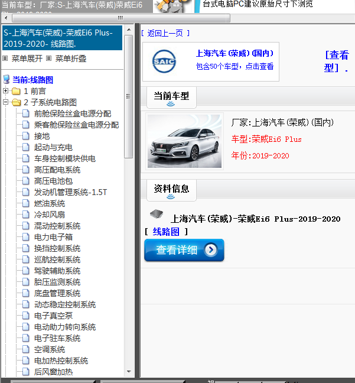Open 混动控制系统 diagram
The width and height of the screenshot is (355, 383).
57,226
